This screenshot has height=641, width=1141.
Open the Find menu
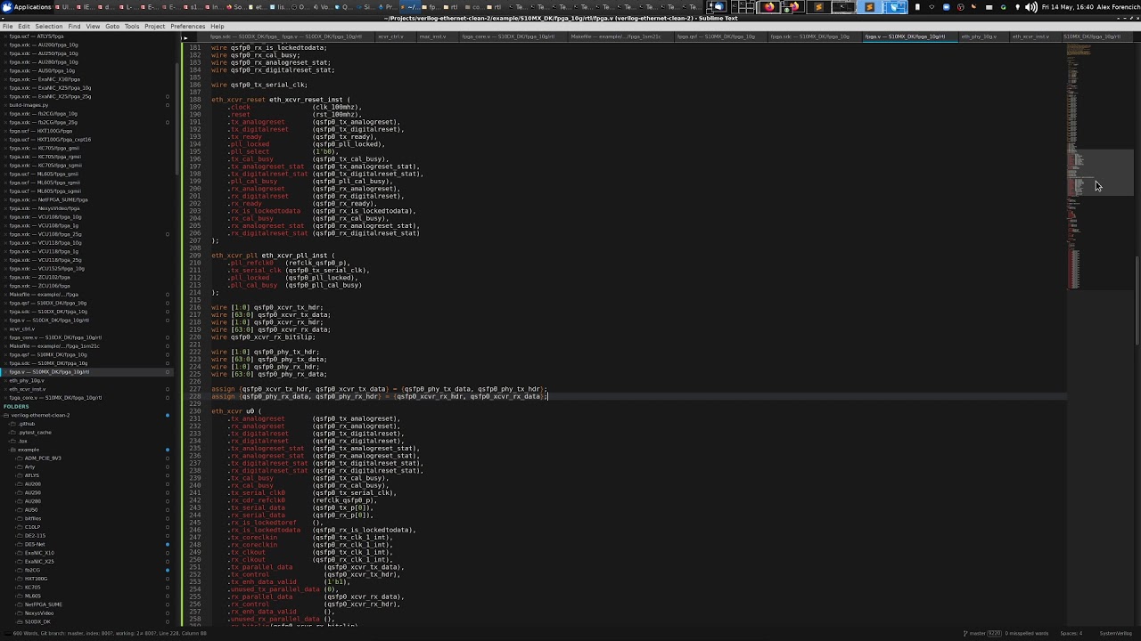coord(74,27)
